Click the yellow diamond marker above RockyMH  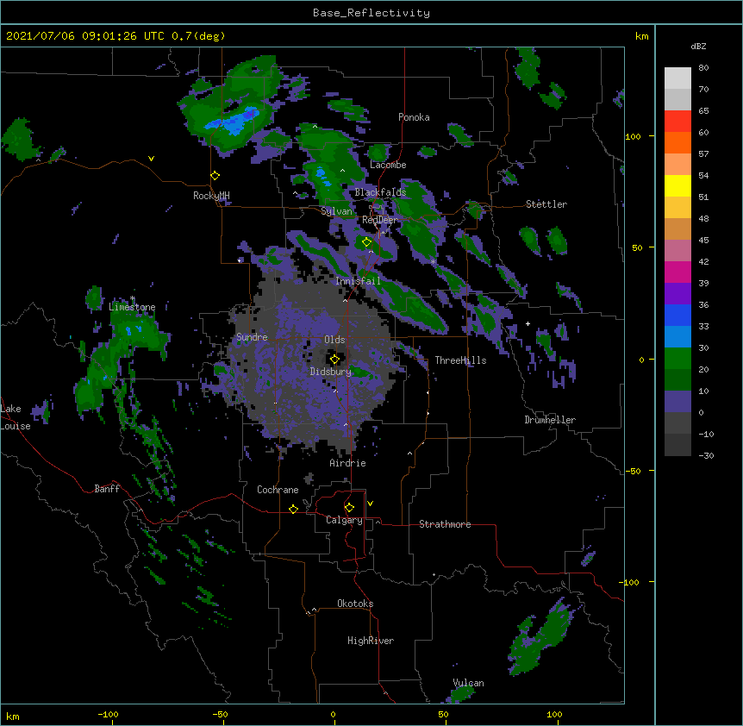pyautogui.click(x=215, y=176)
